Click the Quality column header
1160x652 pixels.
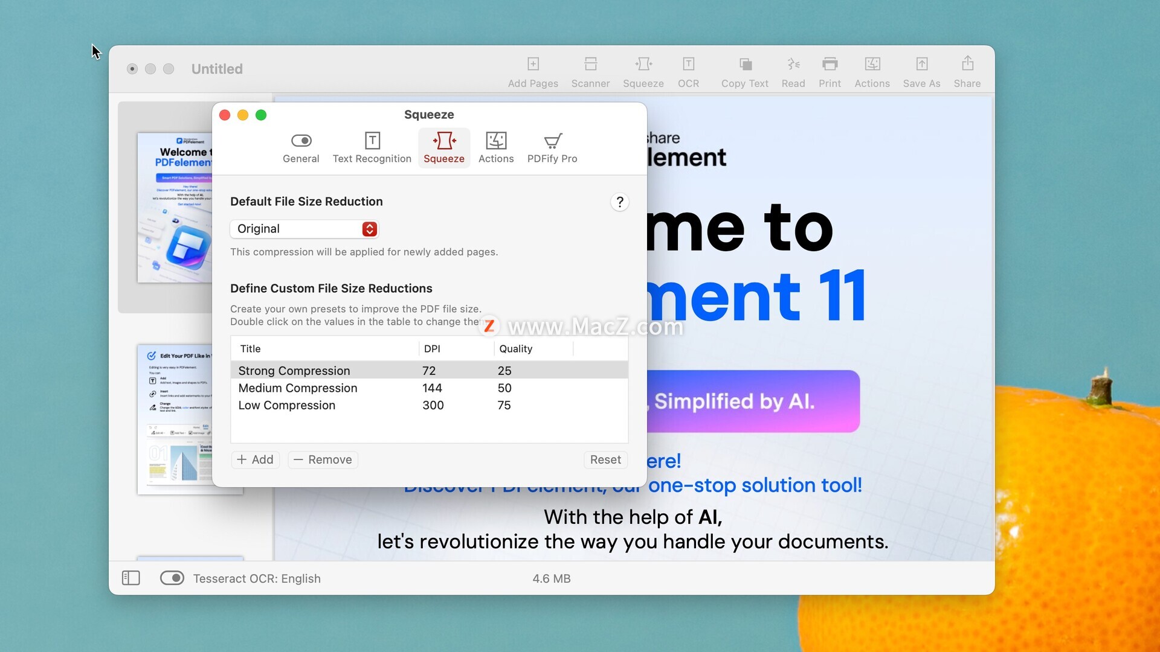[534, 349]
